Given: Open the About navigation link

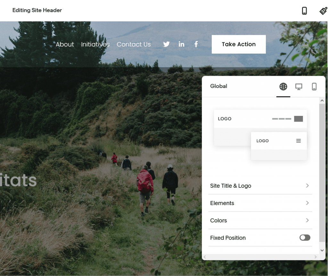Looking at the screenshot, I should point(65,44).
